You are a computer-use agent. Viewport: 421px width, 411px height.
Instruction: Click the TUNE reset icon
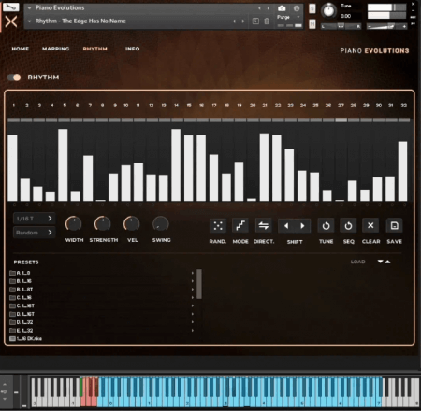[x=326, y=226]
